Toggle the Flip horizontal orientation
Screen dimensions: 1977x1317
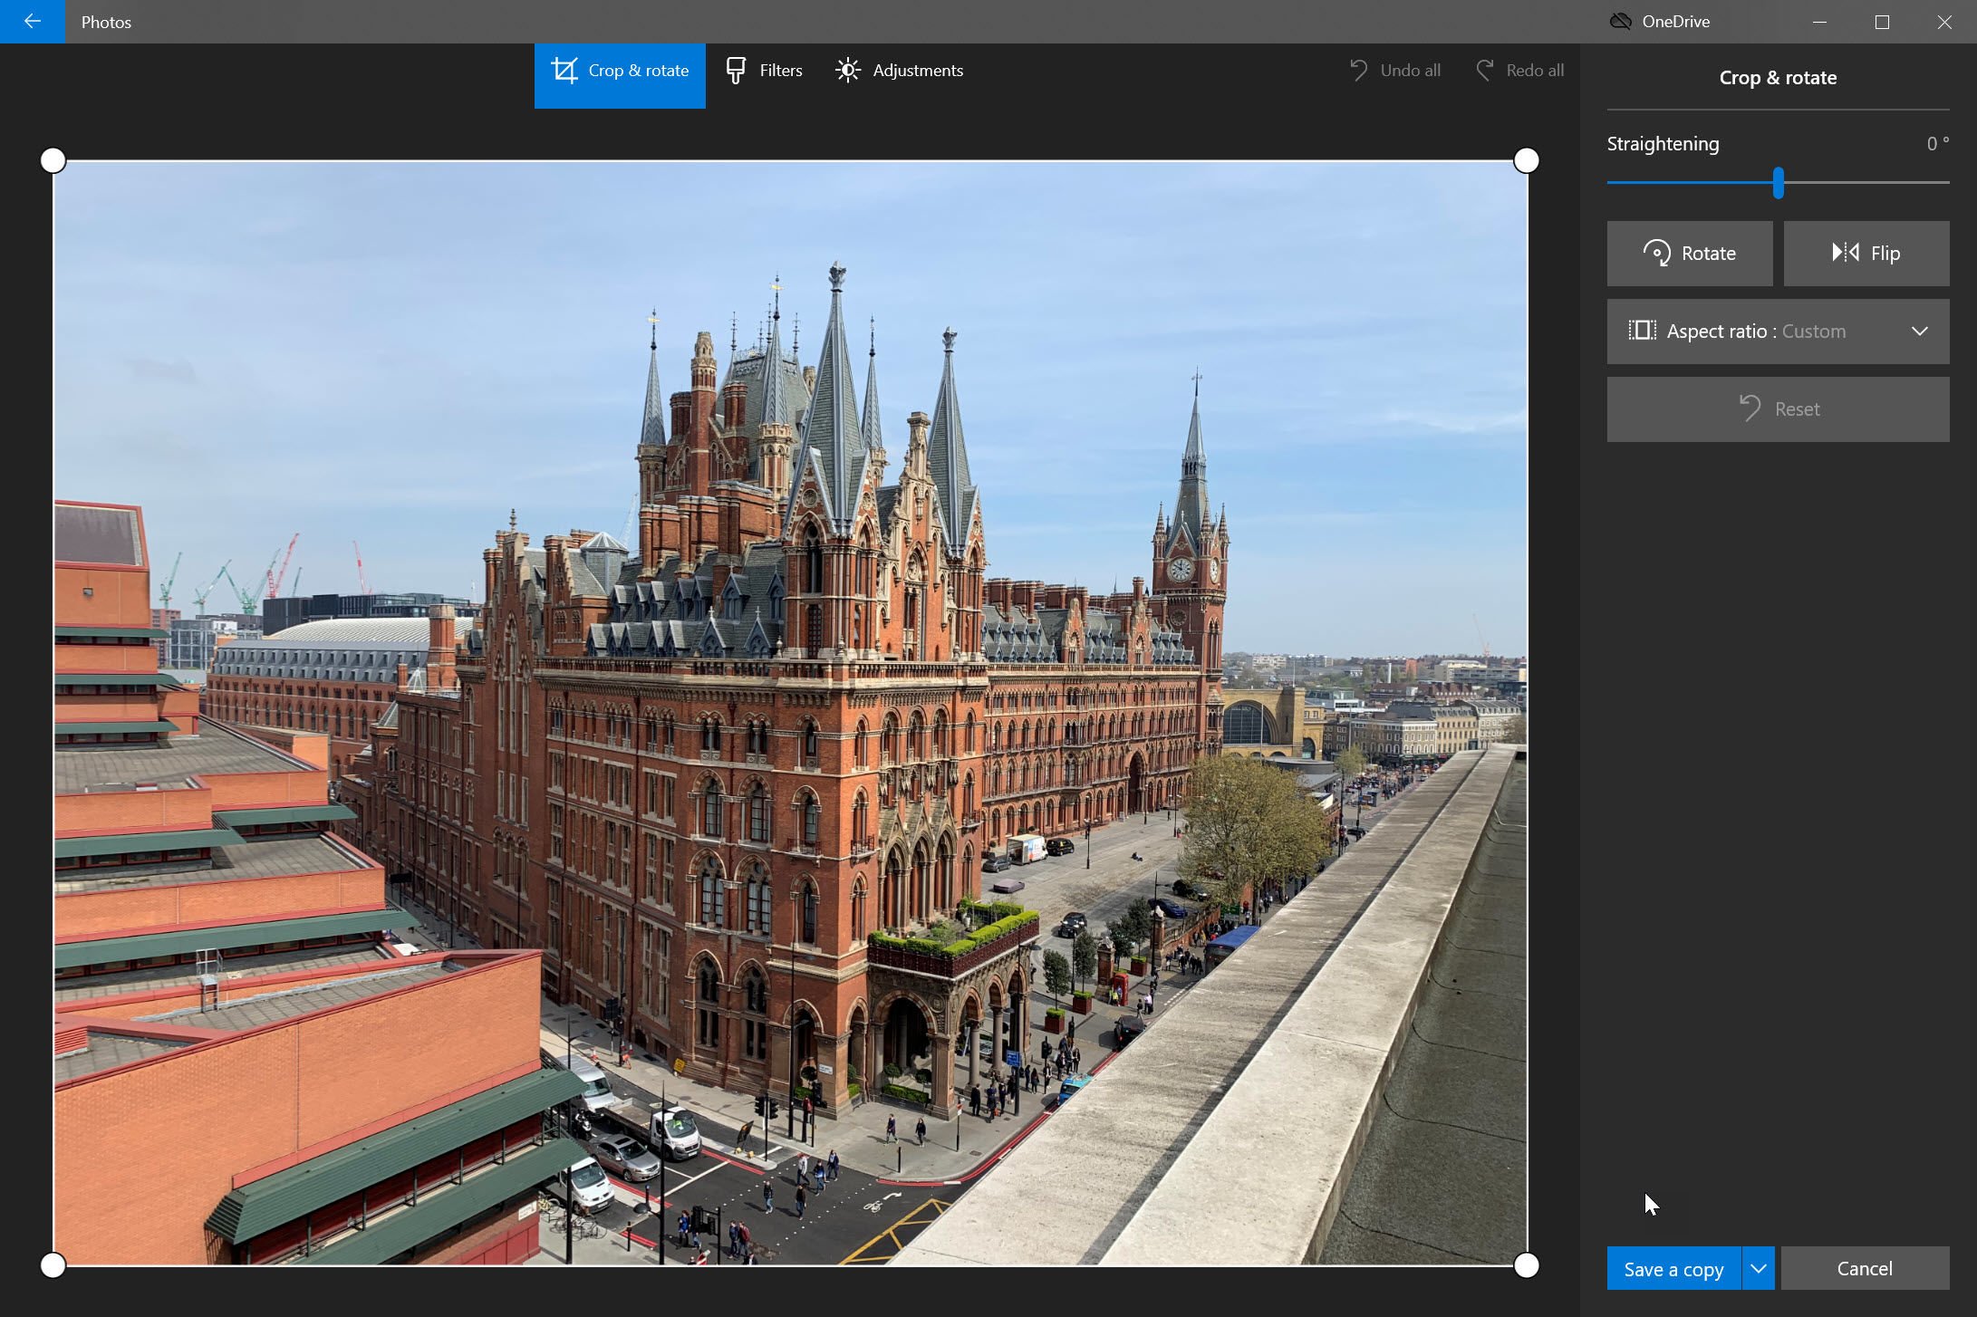point(1866,253)
